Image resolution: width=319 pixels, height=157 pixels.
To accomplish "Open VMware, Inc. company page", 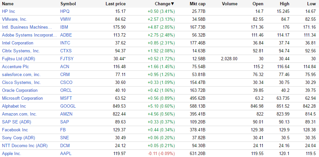I will pos(14,19).
